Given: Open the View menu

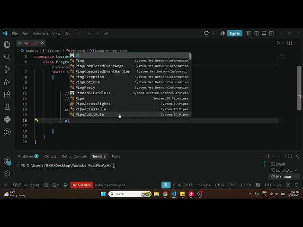Looking at the screenshot, I should point(56,34).
